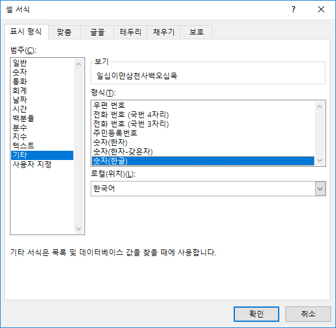This screenshot has height=328, width=336.
Task: Switch to the 맞춤 tab
Action: point(64,33)
